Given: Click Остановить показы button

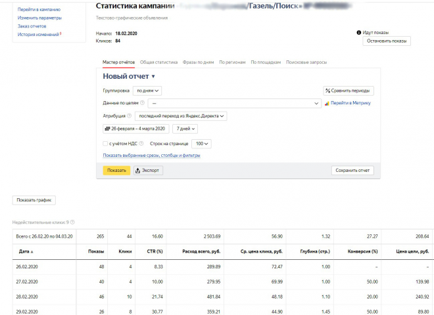Looking at the screenshot, I should (387, 41).
